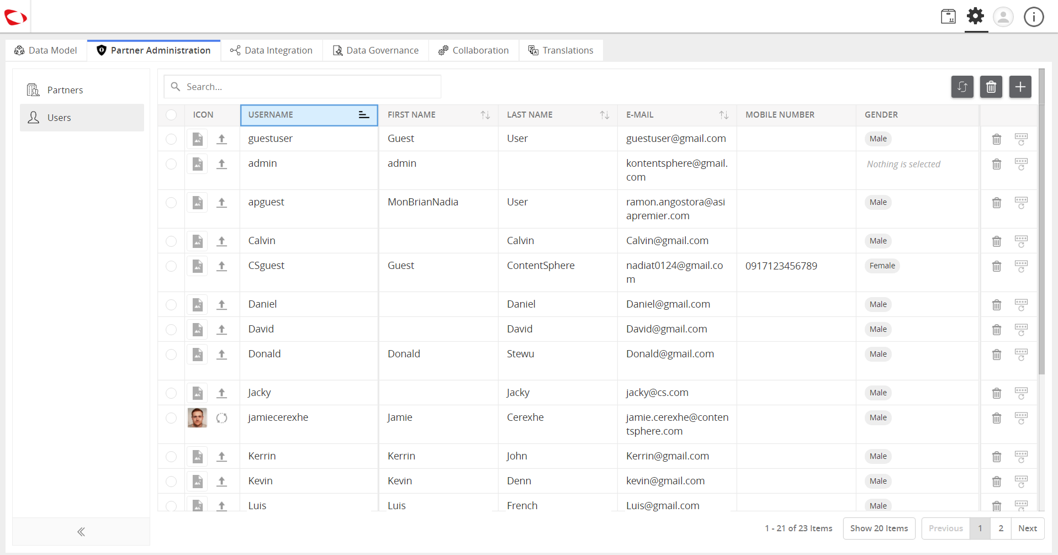
Task: Go to Next page
Action: tap(1028, 528)
